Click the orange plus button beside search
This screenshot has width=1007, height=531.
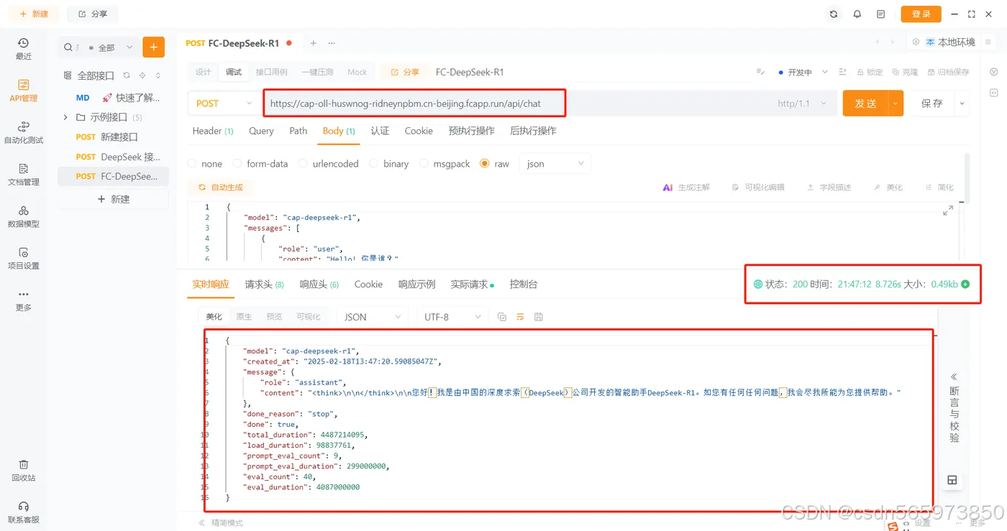click(153, 47)
